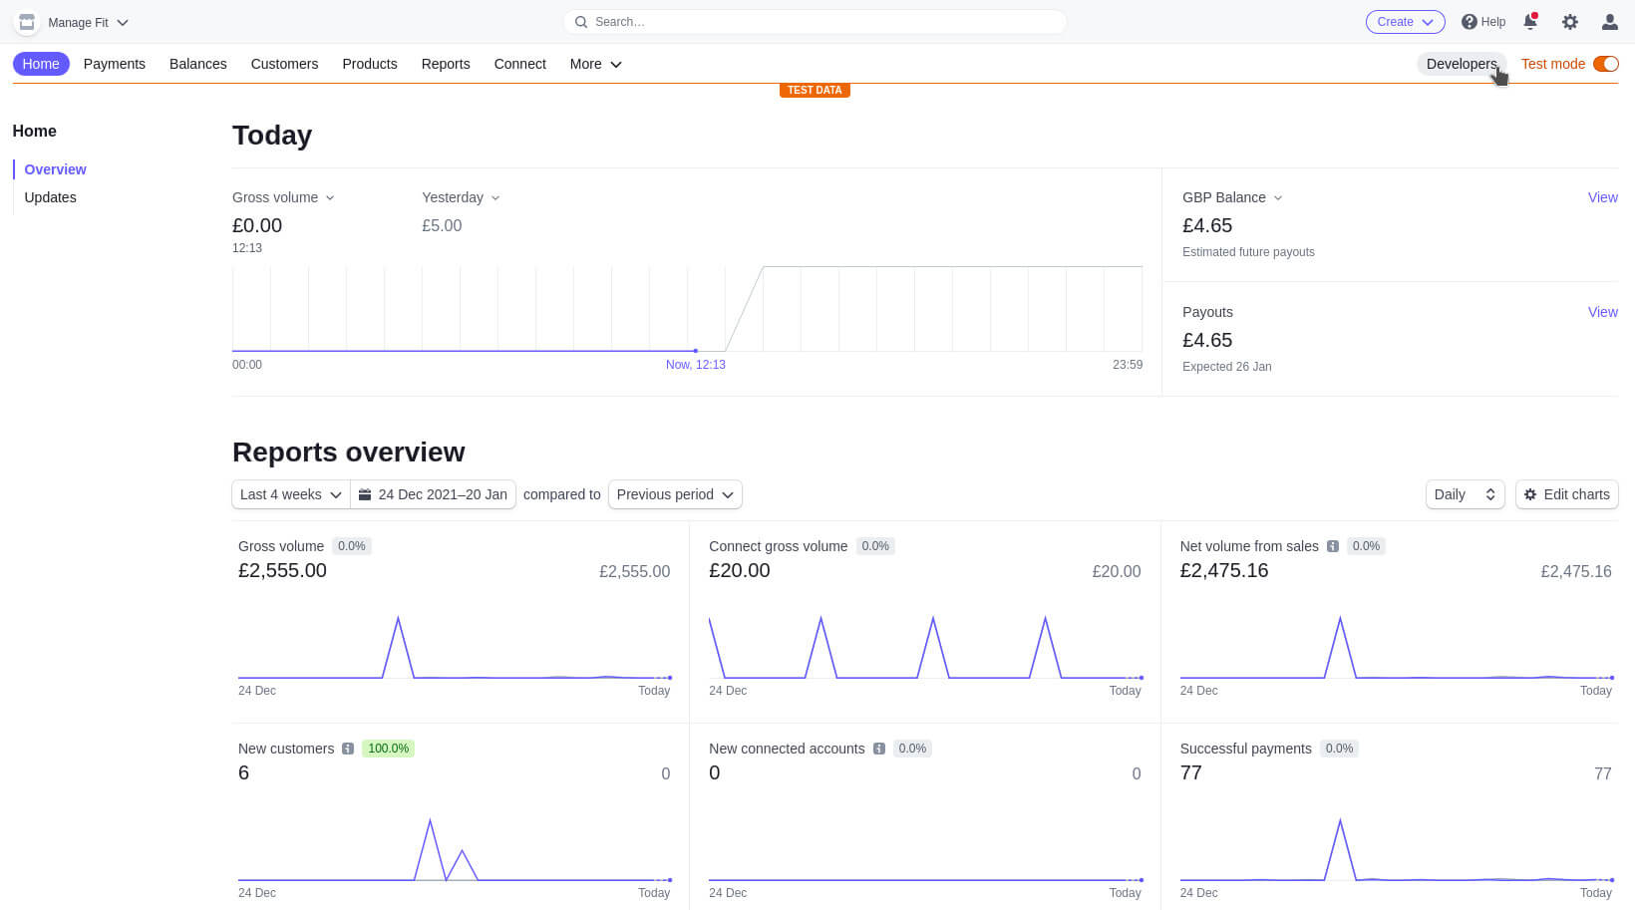1635x910 pixels.
Task: Select Updates in the Home sidebar
Action: (50, 197)
